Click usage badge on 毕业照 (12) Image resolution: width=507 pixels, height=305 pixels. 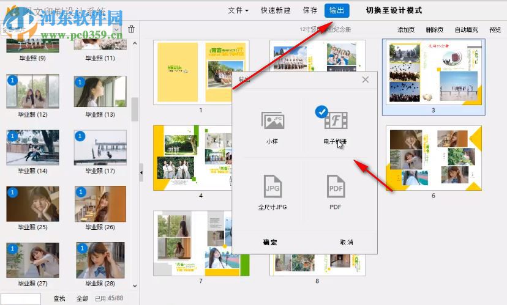click(x=12, y=79)
